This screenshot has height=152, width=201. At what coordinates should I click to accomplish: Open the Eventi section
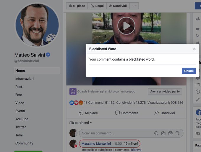(x=20, y=111)
